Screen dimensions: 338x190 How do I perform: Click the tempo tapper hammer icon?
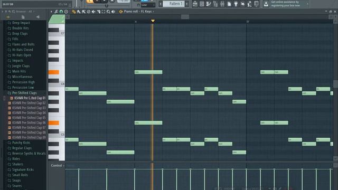(x=243, y=4)
